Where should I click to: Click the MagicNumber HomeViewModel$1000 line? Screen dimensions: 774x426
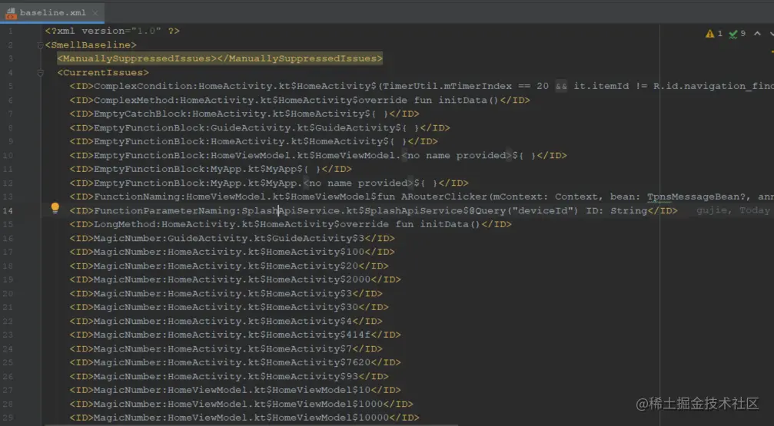tap(241, 404)
